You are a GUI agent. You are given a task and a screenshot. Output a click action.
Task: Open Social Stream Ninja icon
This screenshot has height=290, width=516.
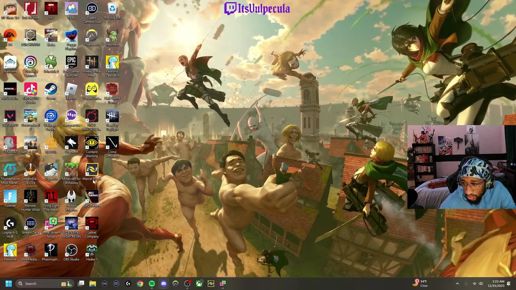coord(51,228)
